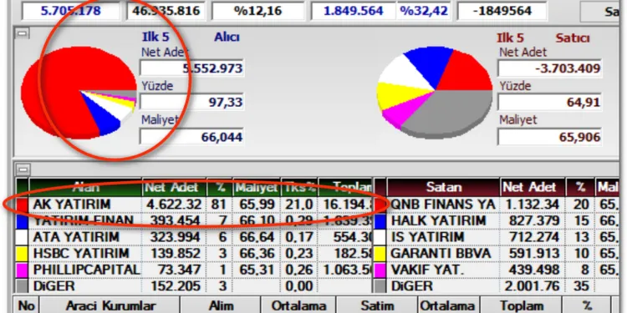This screenshot has height=313, width=627.
Task: Click the red swatch beside AK YATIRIM
Action: (x=22, y=204)
